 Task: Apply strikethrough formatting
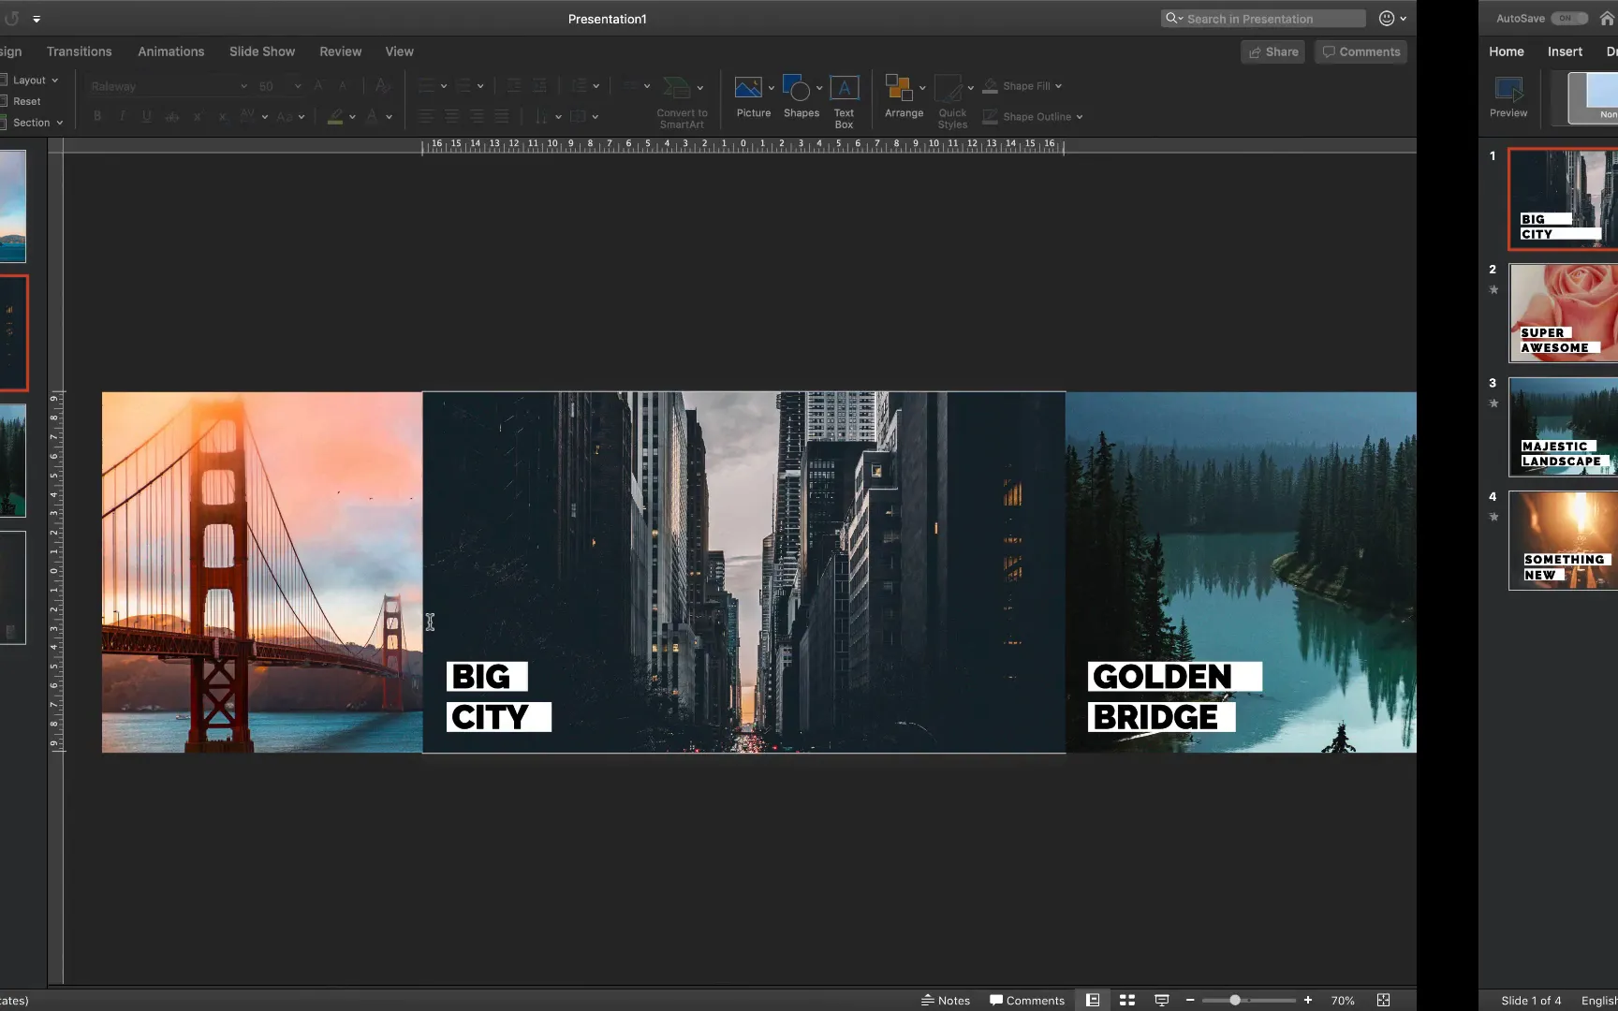(x=172, y=116)
